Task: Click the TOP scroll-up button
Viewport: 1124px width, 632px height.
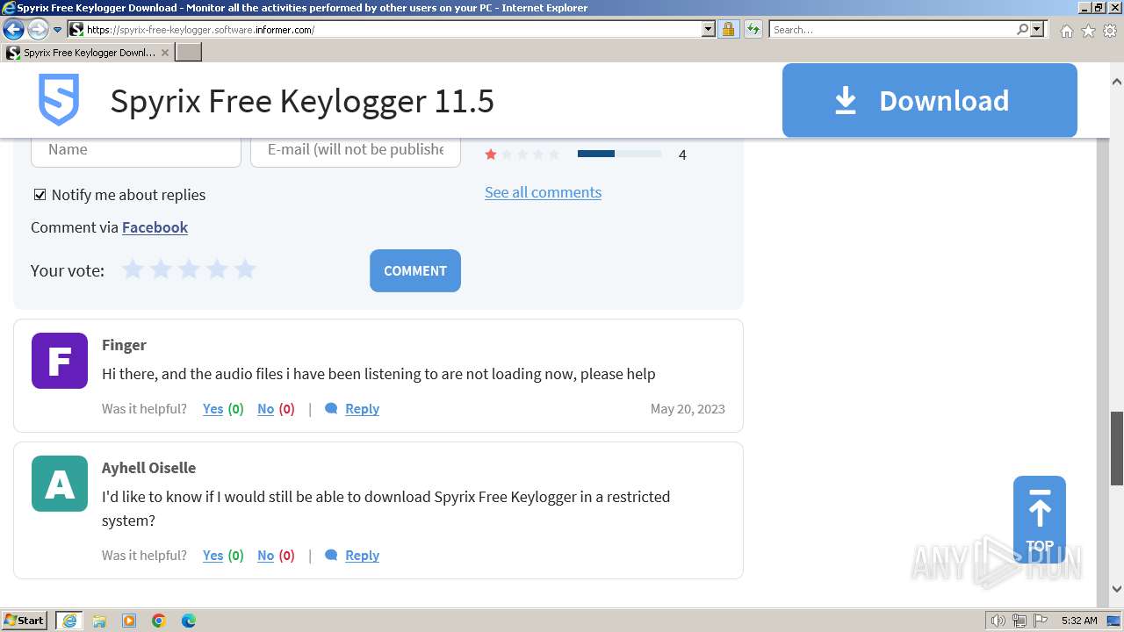Action: pos(1040,520)
